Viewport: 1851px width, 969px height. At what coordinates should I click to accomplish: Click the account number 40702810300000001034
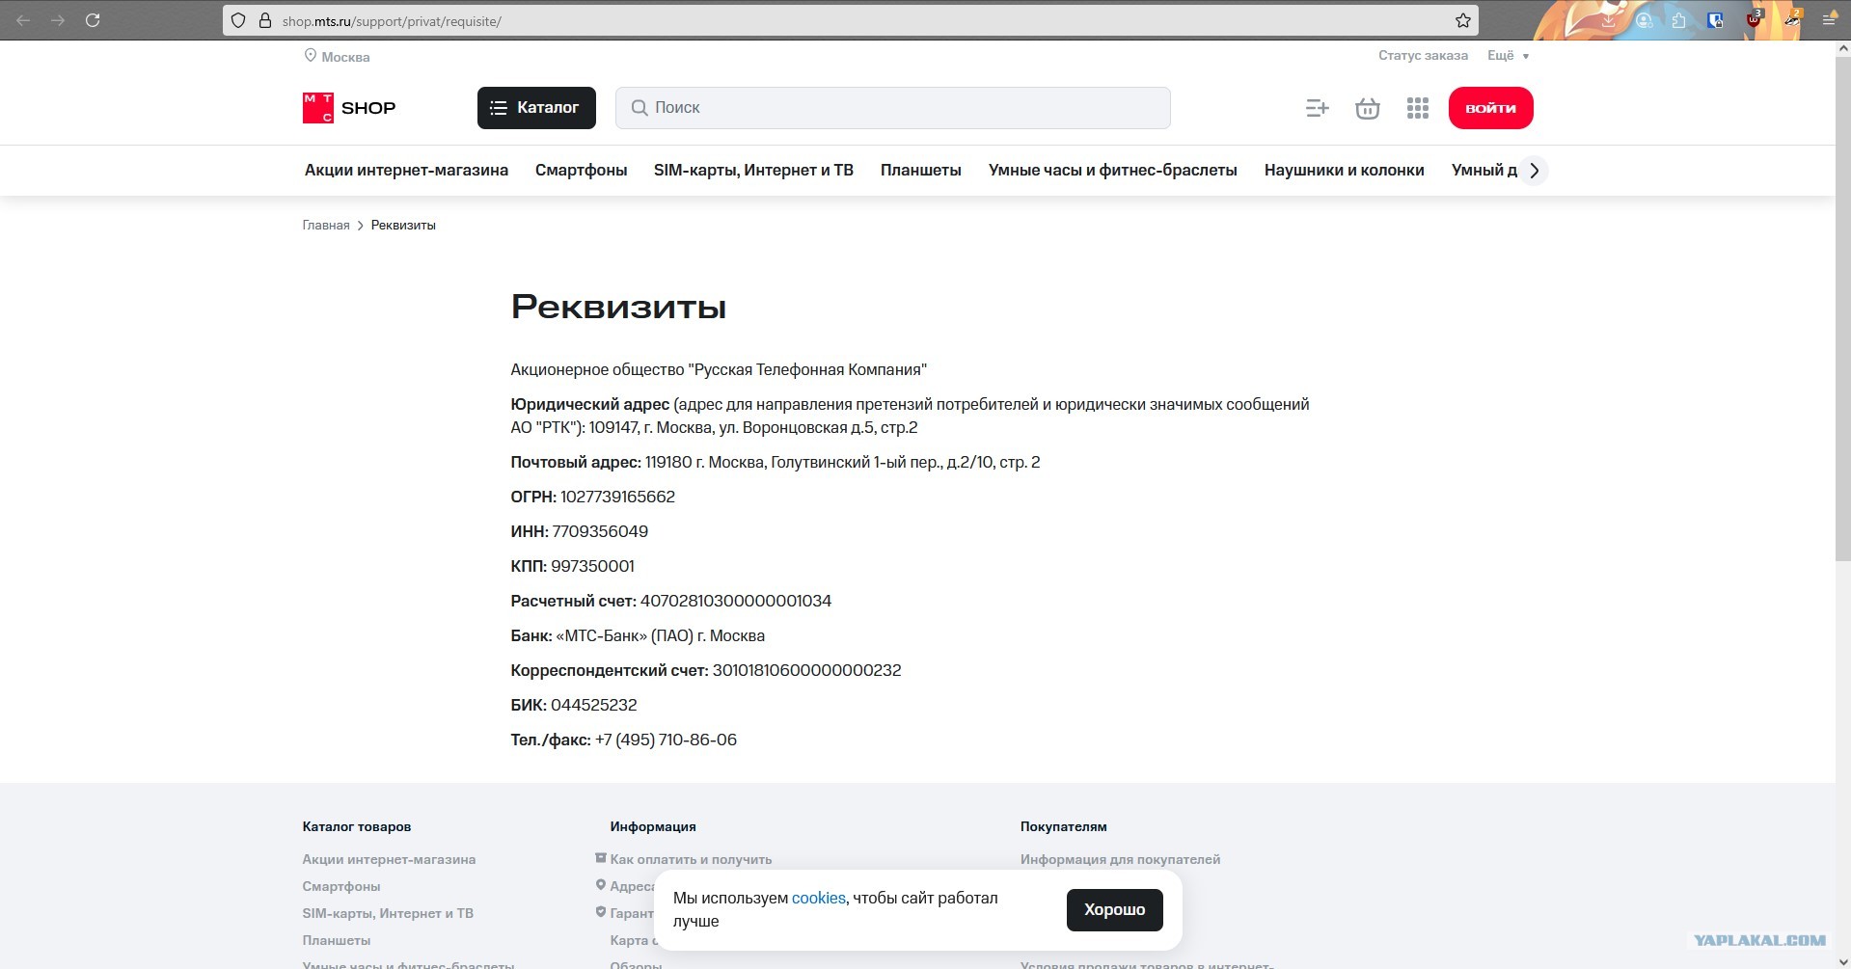click(x=736, y=601)
